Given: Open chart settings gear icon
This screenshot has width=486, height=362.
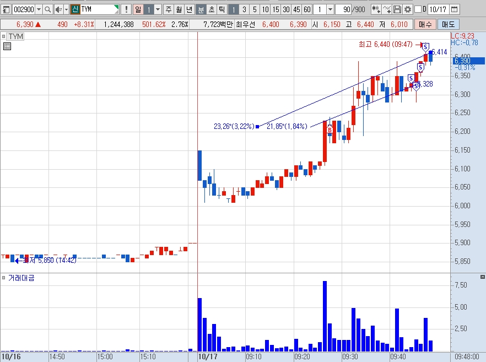Looking at the screenshot, I should [x=408, y=9].
